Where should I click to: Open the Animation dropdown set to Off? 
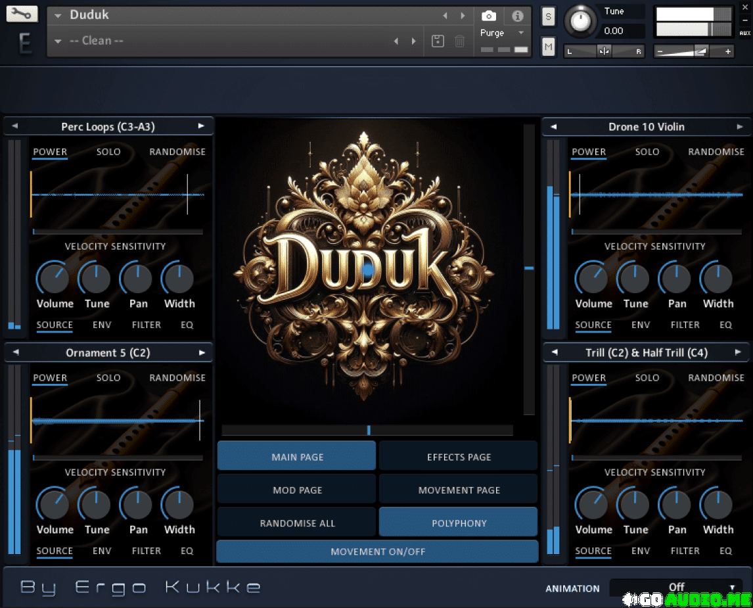(x=675, y=587)
